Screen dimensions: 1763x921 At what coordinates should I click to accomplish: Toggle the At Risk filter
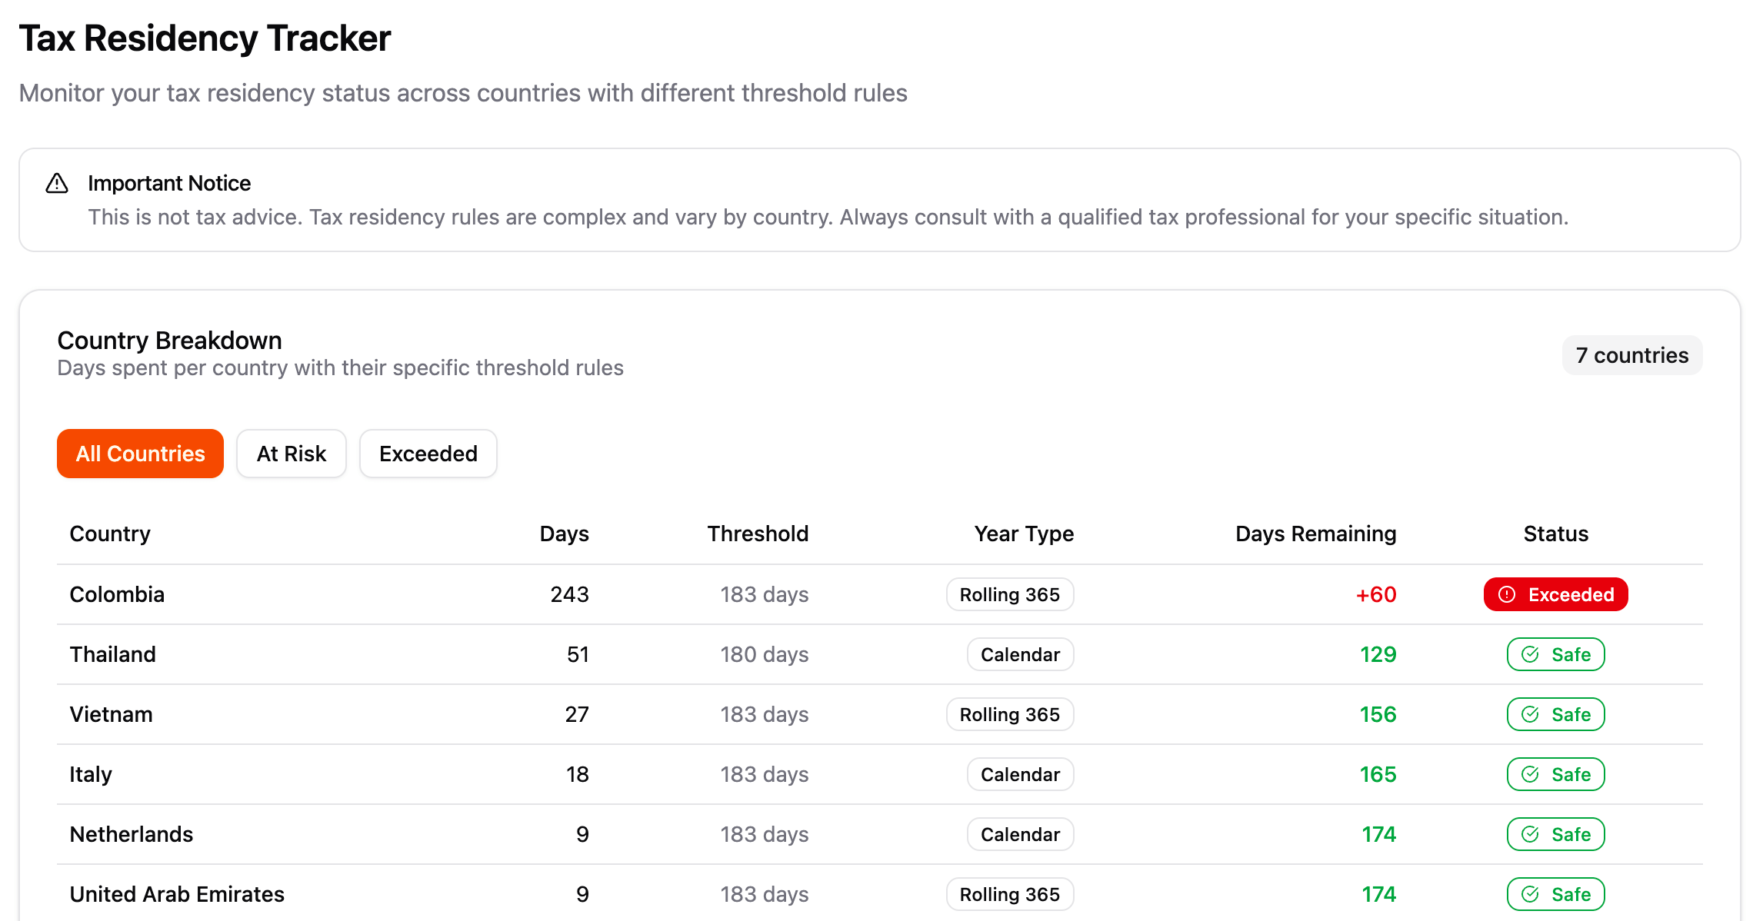point(291,454)
